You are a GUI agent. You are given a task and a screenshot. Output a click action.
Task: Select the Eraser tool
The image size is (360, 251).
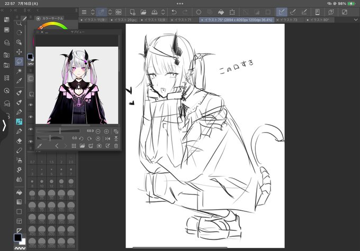tap(19, 141)
